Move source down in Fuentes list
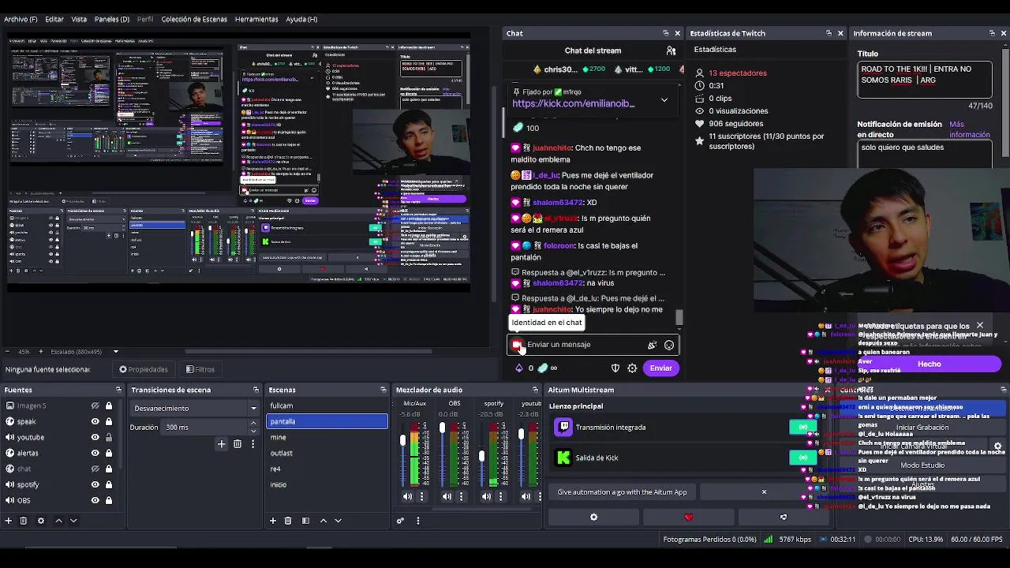1010x568 pixels. 73,521
